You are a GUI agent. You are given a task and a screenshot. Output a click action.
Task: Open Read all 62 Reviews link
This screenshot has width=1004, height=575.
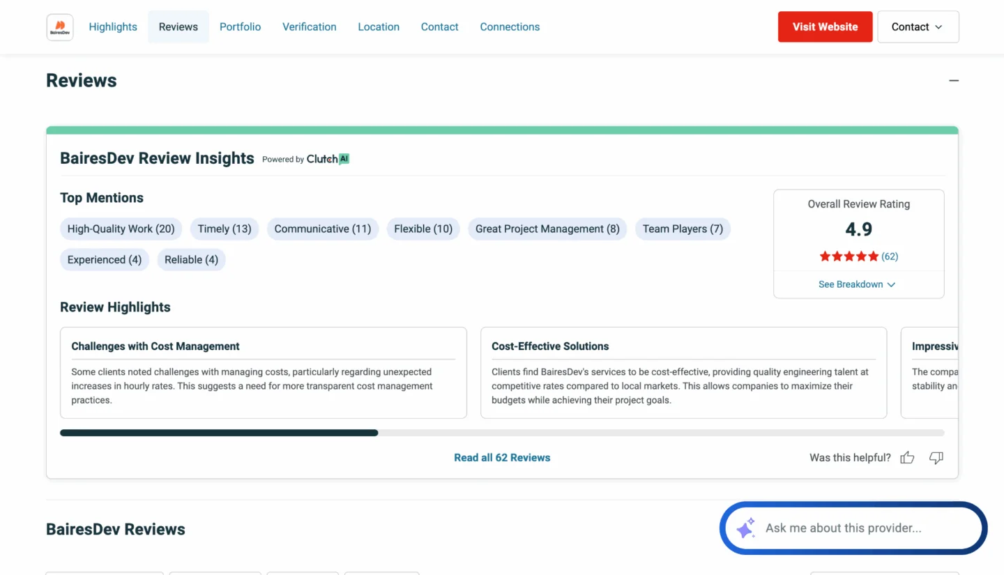[502, 458]
